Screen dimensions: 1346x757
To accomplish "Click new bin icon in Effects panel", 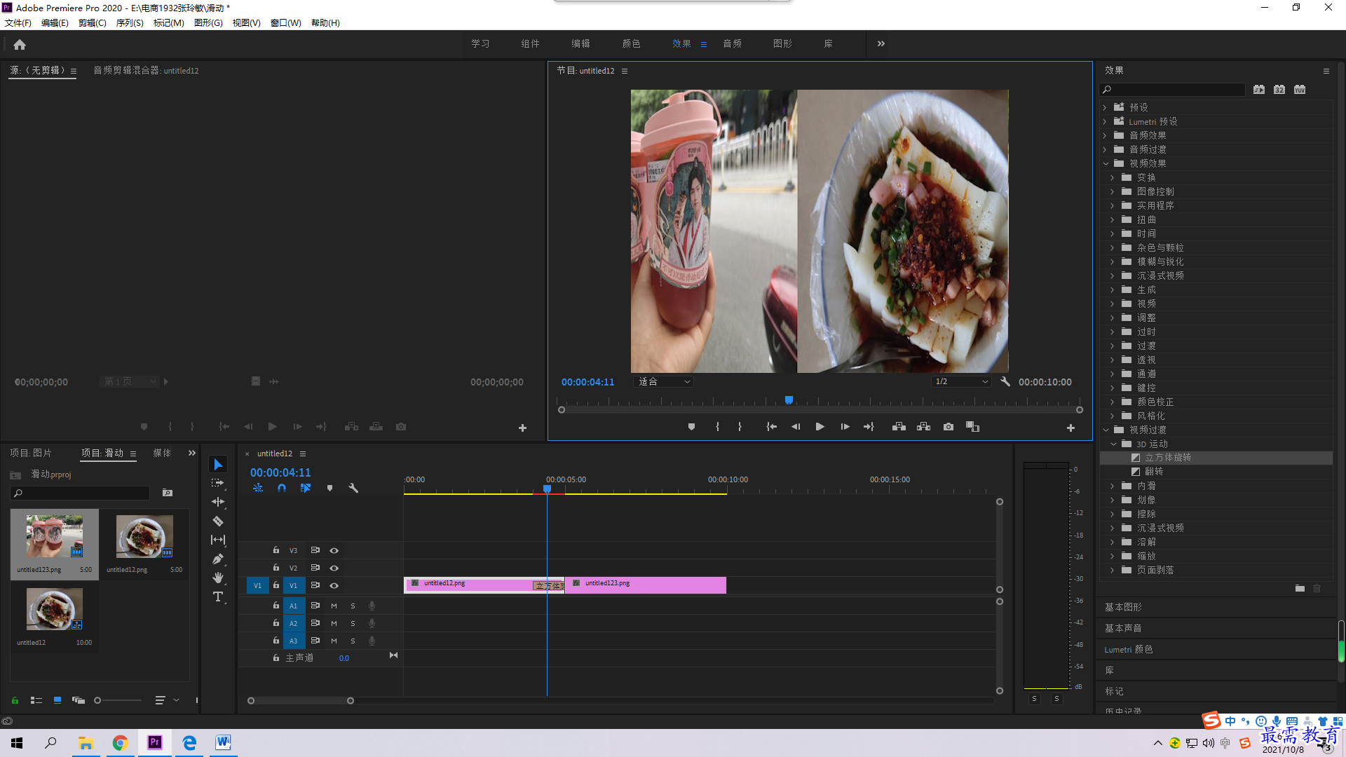I will [1300, 589].
